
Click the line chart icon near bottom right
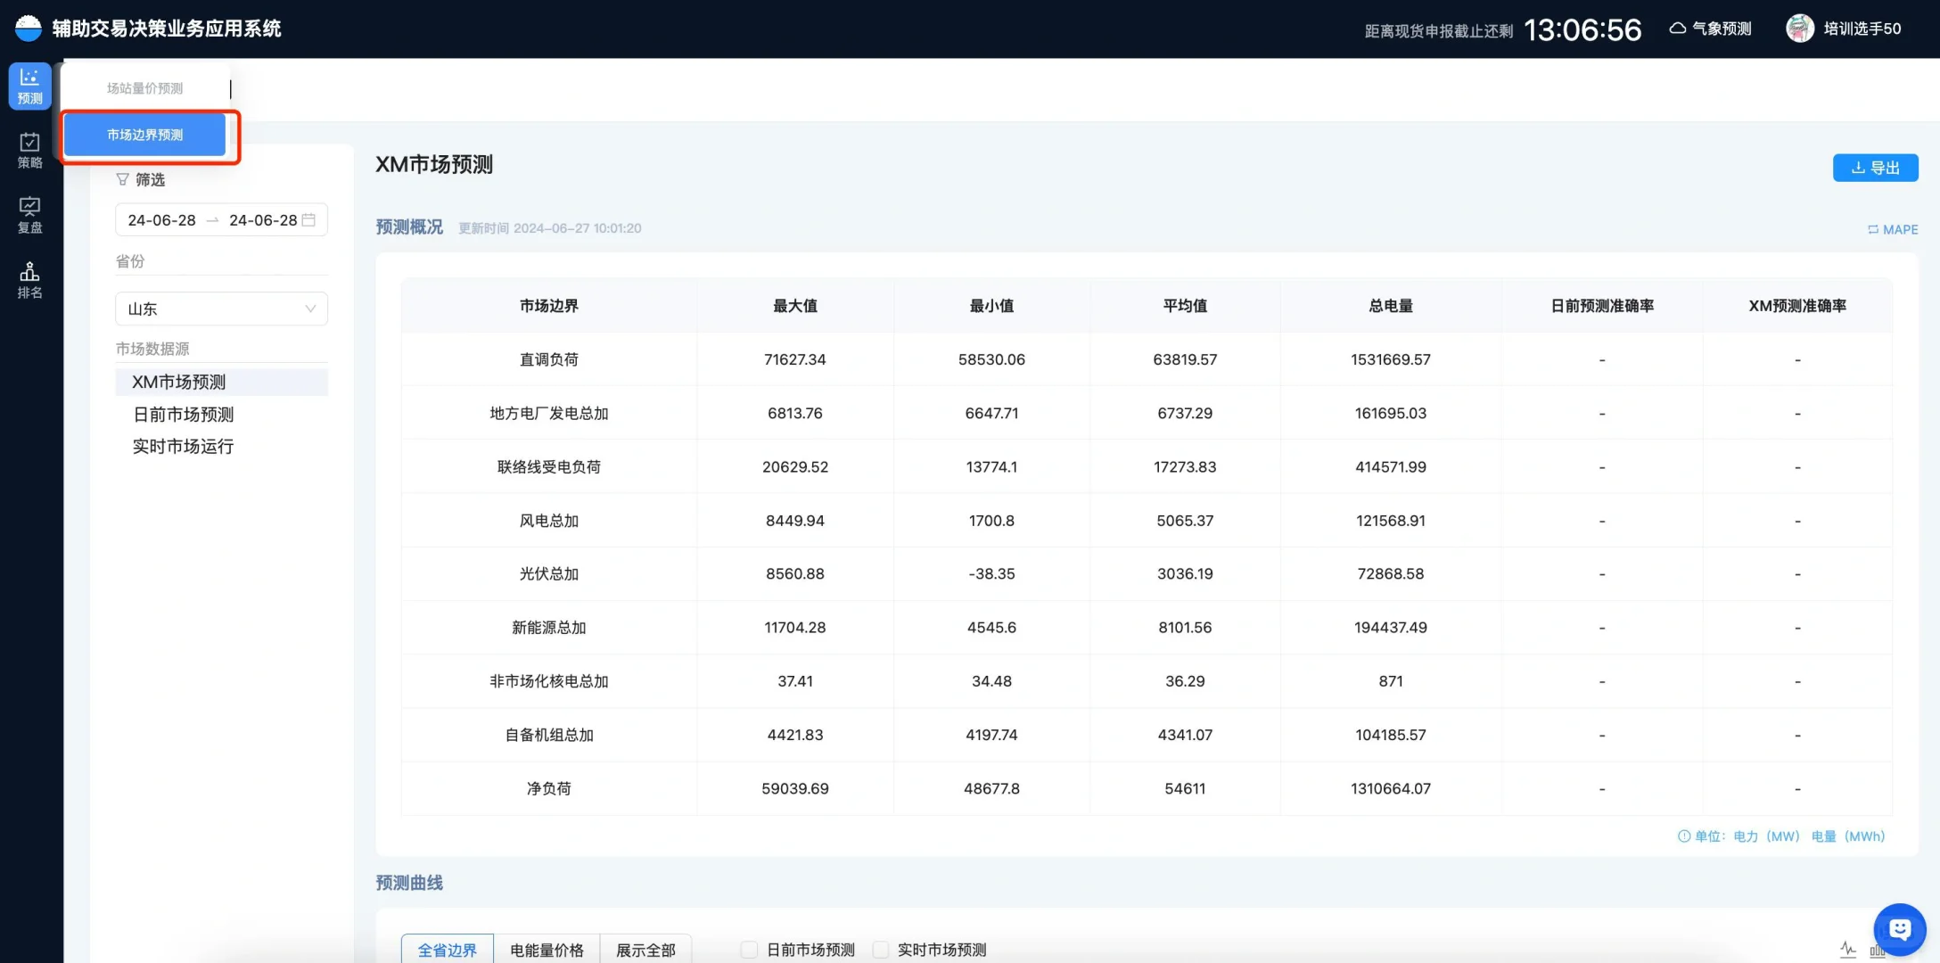(1846, 949)
